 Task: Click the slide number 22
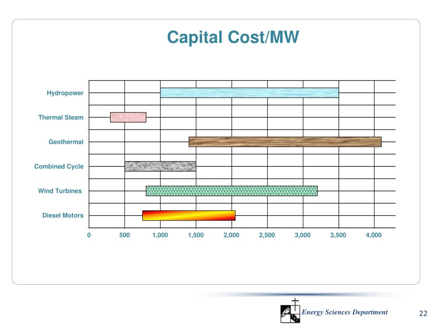[423, 313]
